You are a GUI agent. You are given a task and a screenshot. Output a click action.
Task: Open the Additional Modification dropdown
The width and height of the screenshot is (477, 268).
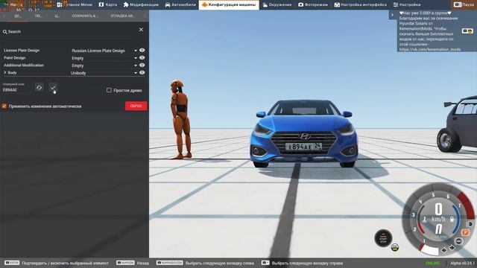click(104, 66)
